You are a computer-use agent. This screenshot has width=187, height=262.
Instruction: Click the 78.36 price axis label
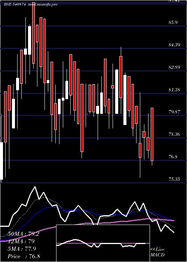coord(174,134)
